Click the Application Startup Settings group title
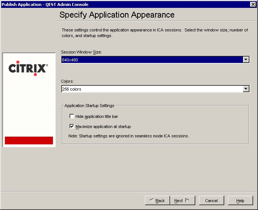 [x=89, y=106]
